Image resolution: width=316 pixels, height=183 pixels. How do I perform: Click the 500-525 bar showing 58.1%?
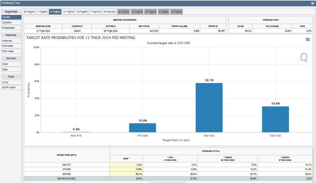click(209, 107)
